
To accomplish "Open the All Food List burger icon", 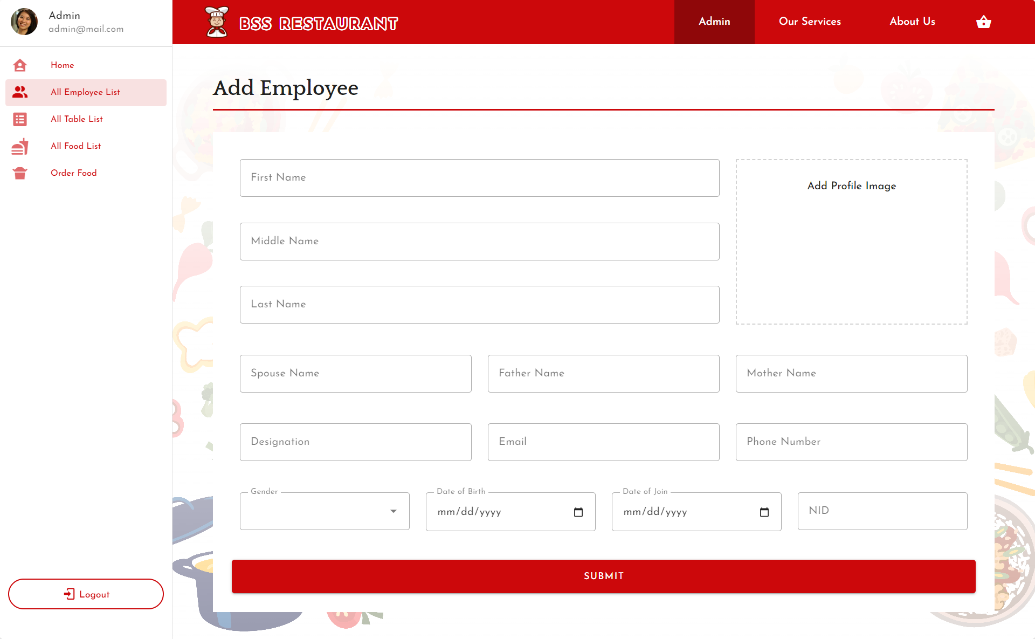I will pos(20,146).
